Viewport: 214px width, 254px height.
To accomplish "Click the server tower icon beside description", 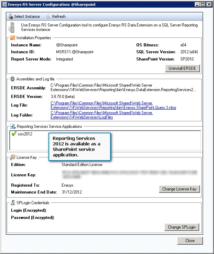I will click(x=12, y=27).
